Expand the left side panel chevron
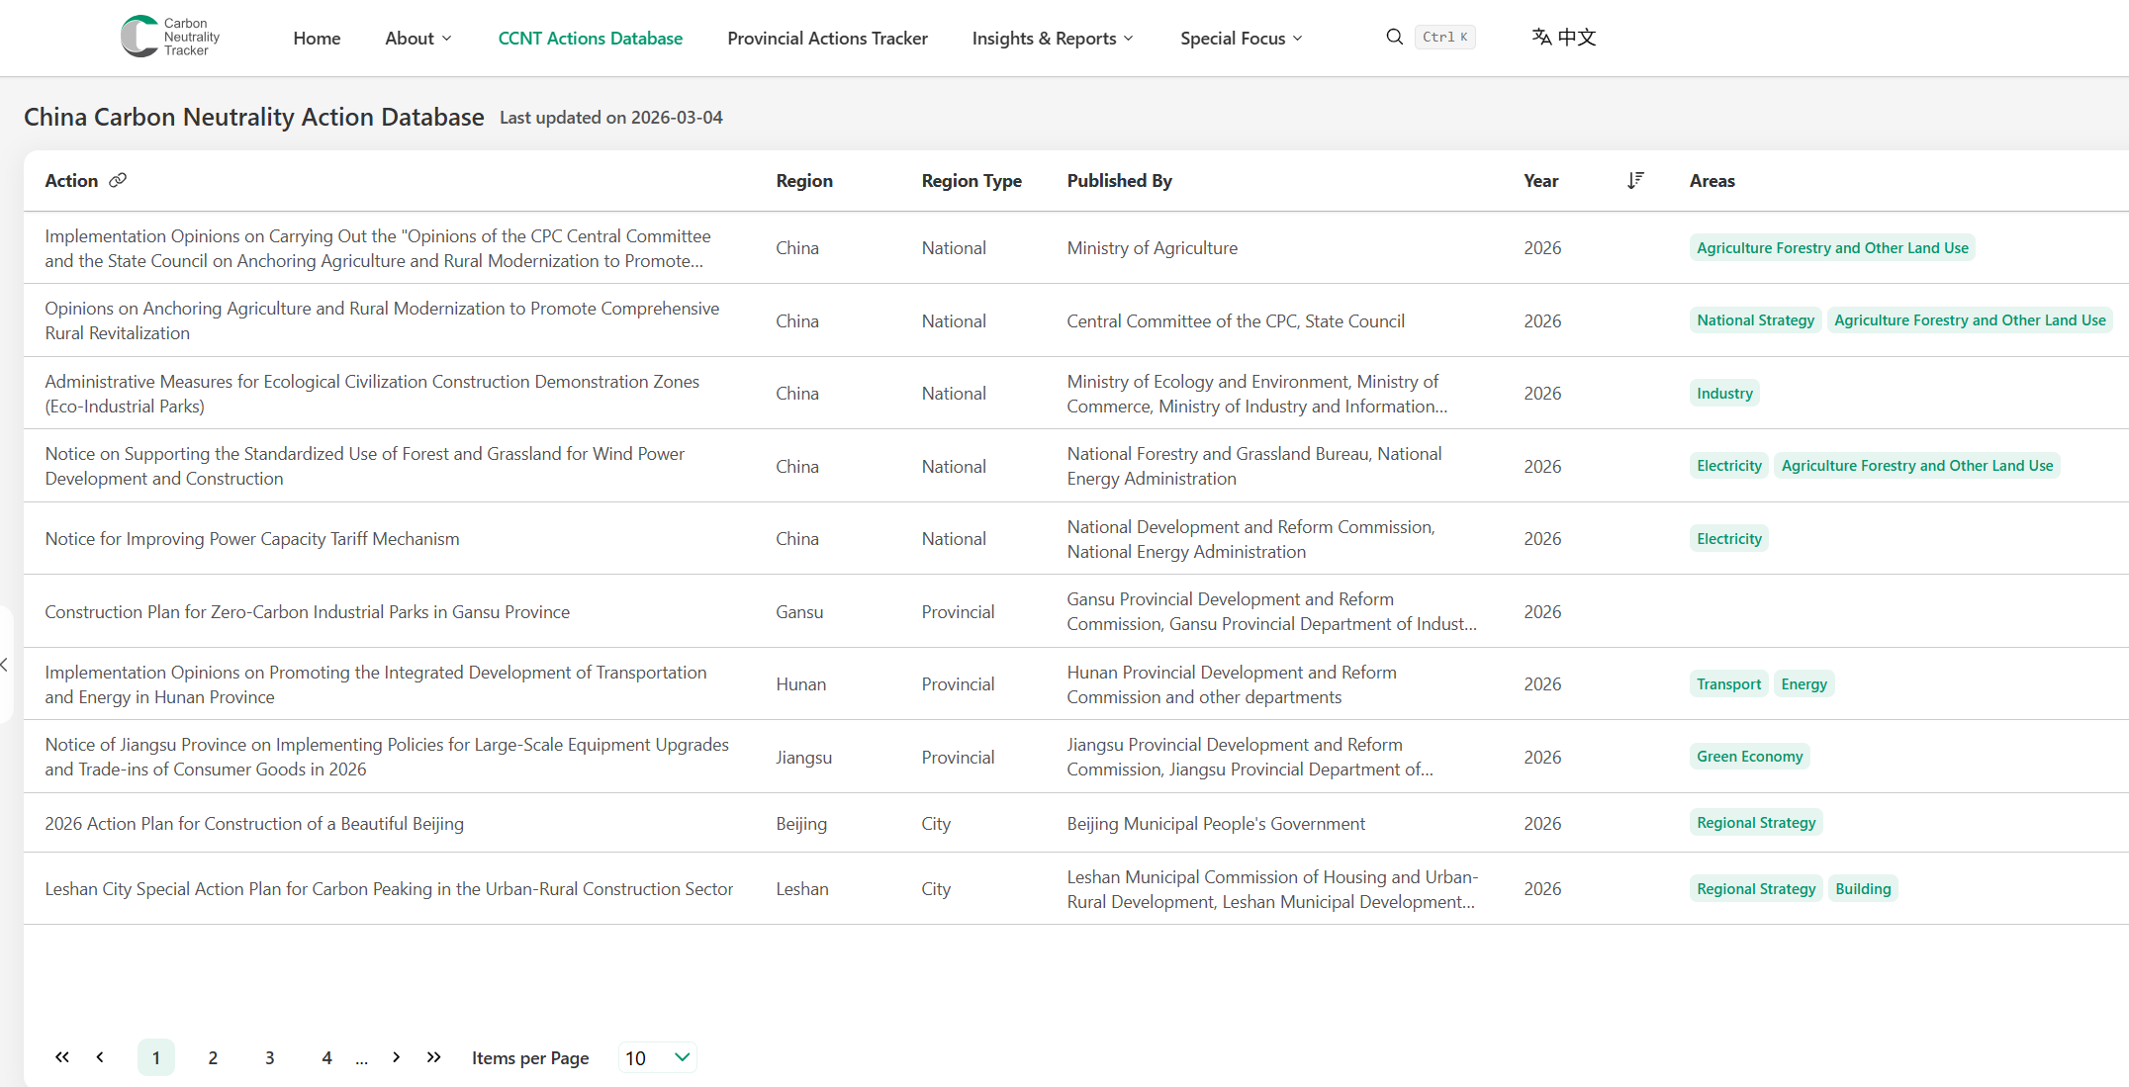The image size is (2129, 1087). click(5, 665)
